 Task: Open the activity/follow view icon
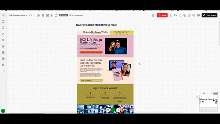pyautogui.click(x=185, y=15)
